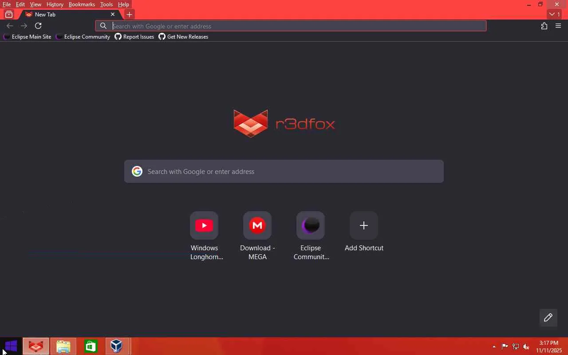Open the Extensions puzzle icon
The height and width of the screenshot is (355, 568).
[544, 26]
